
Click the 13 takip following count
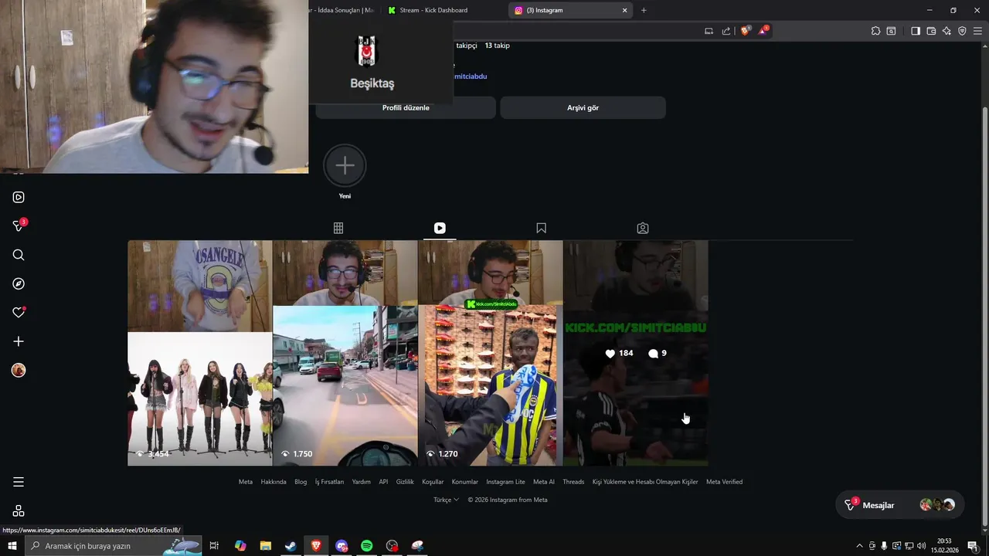pyautogui.click(x=497, y=46)
